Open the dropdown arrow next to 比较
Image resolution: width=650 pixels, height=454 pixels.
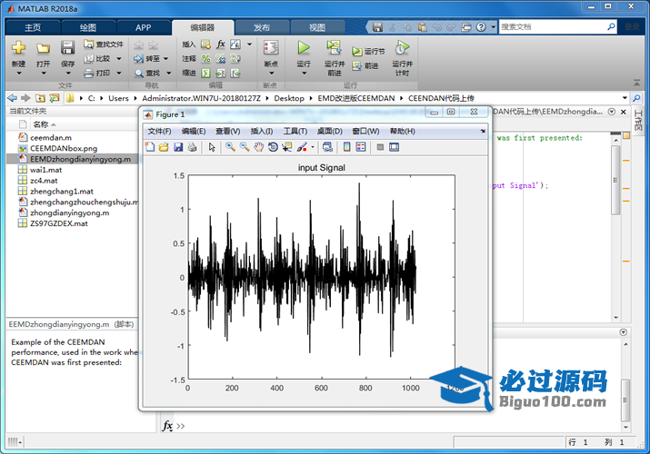(118, 59)
